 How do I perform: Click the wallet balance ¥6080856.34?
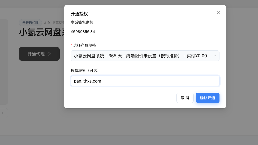click(x=83, y=32)
